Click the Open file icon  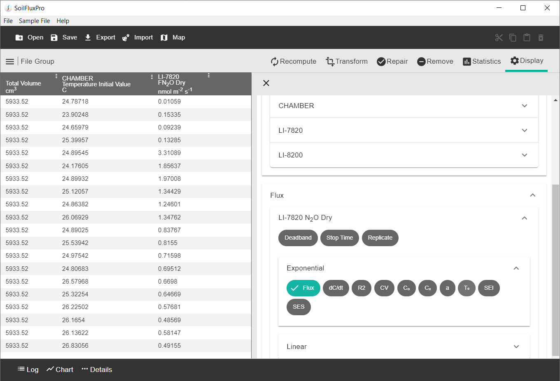pyautogui.click(x=19, y=37)
